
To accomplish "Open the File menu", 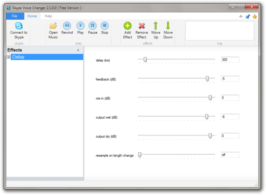I will pos(15,16).
